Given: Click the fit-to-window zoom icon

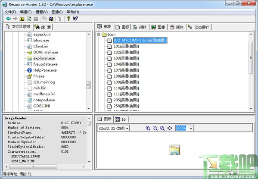Looking at the screenshot, I should pos(169,128).
